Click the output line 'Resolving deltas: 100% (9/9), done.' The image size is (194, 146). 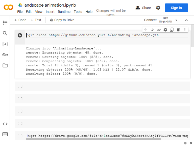point(61,74)
